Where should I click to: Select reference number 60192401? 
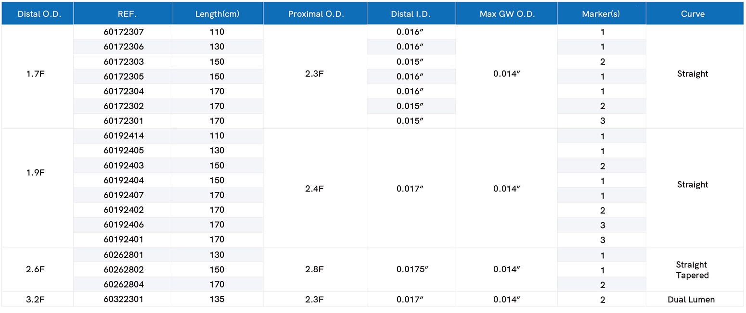[124, 239]
